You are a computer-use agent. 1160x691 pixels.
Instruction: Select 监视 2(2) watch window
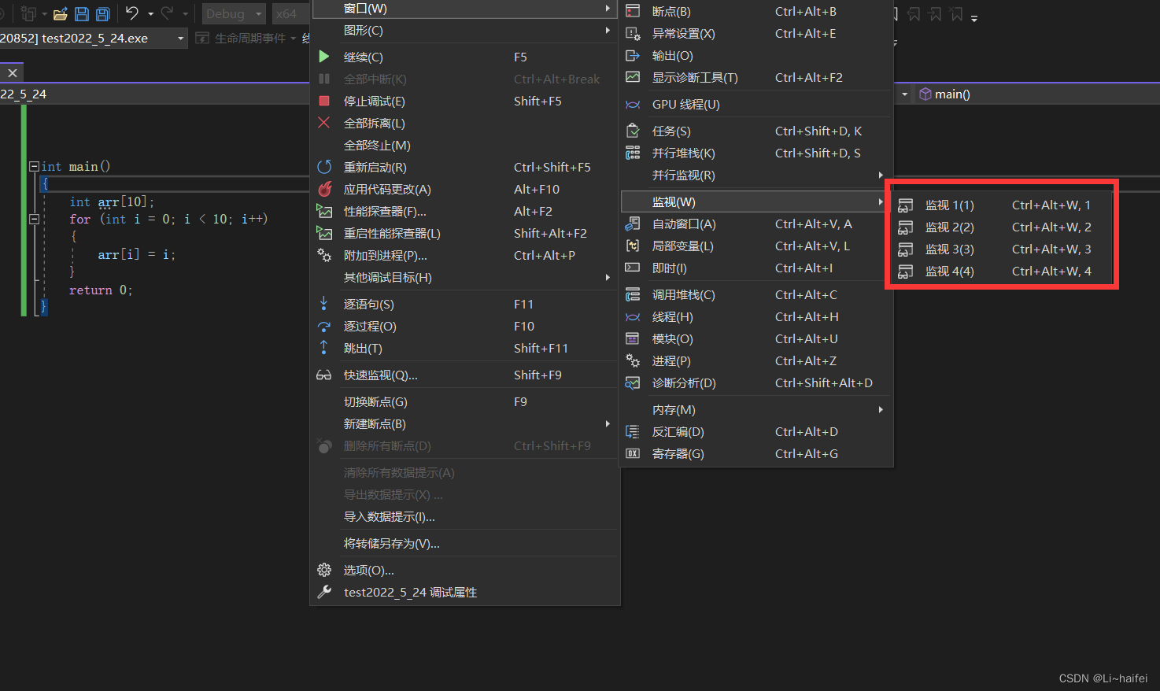[1002, 227]
